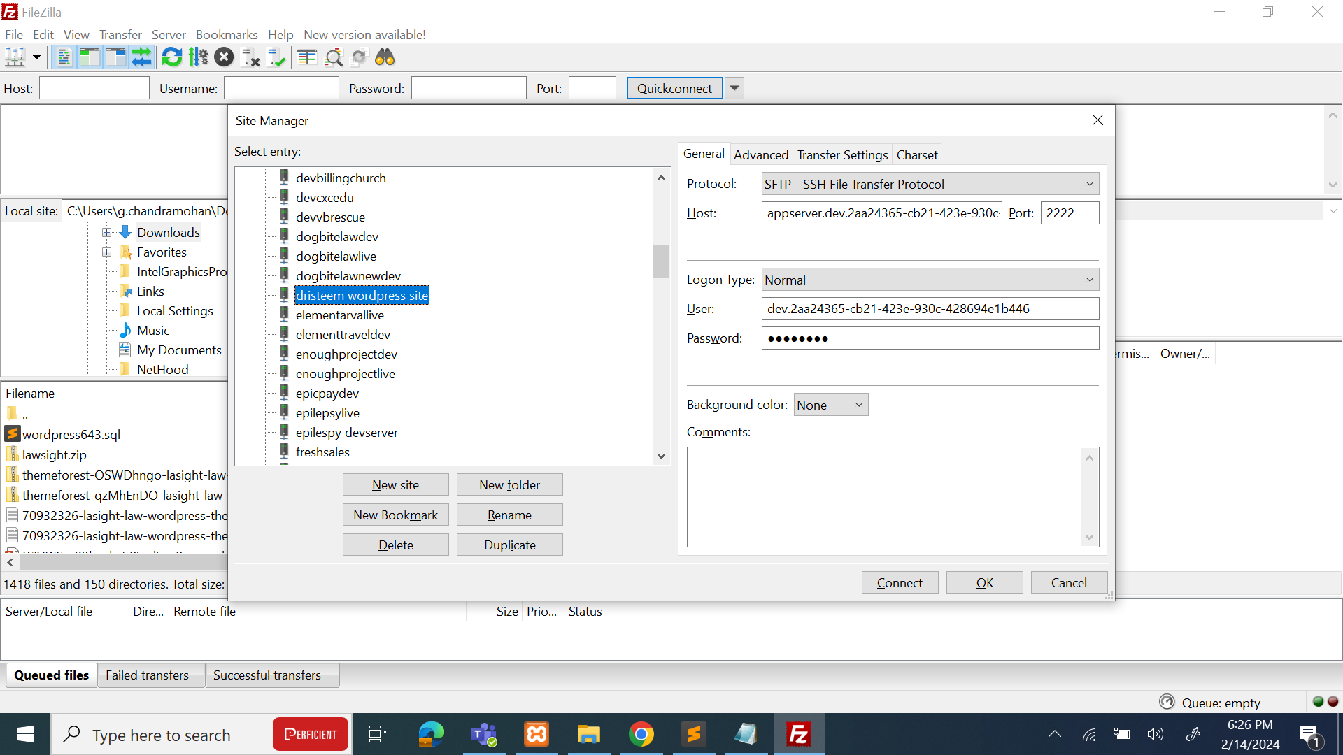
Task: Switch to Advanced tab in Site Manager
Action: click(x=761, y=154)
